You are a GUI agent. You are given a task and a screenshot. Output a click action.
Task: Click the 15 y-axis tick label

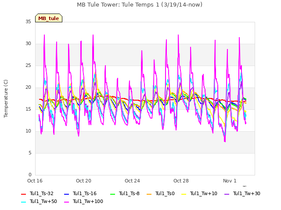pos(28,109)
